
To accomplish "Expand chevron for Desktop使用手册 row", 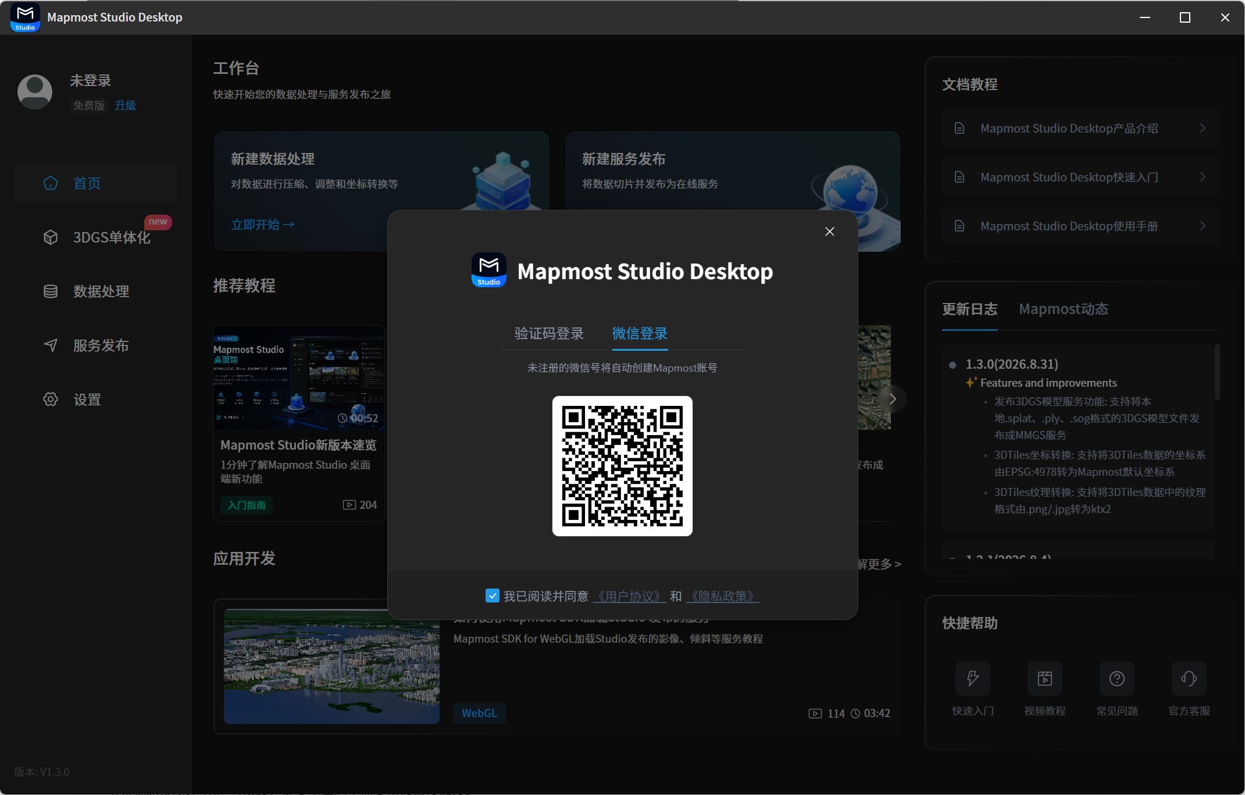I will (x=1203, y=226).
